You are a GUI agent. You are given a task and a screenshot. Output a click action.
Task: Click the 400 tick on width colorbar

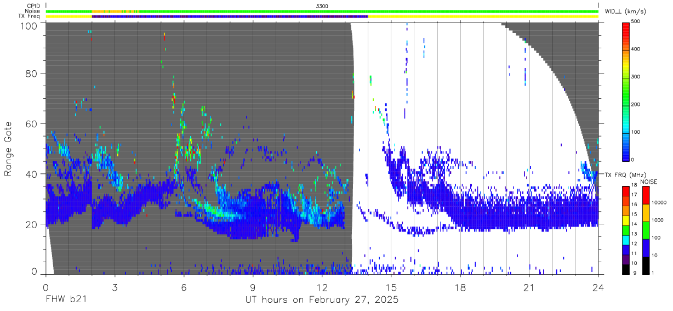click(x=637, y=49)
